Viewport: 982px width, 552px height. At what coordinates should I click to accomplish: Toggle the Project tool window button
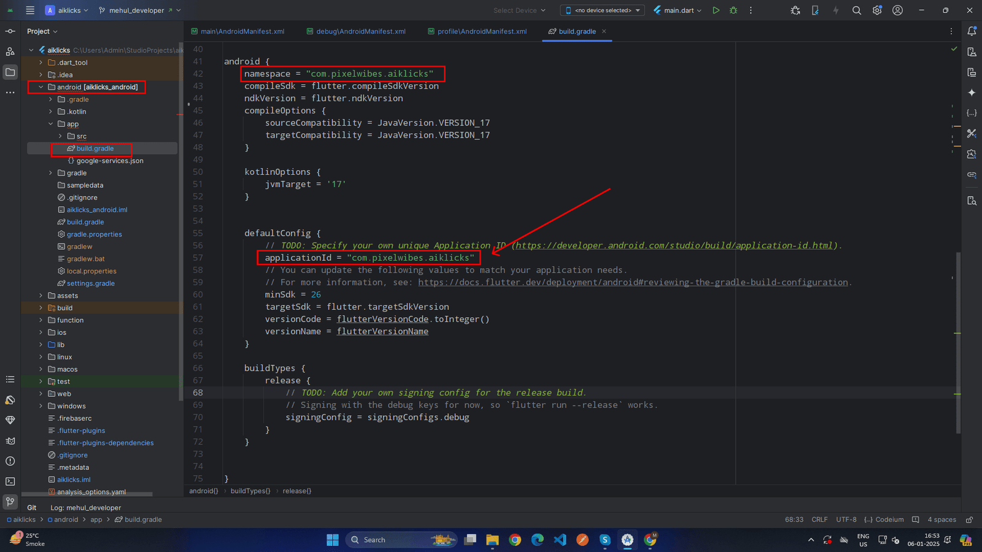click(10, 72)
